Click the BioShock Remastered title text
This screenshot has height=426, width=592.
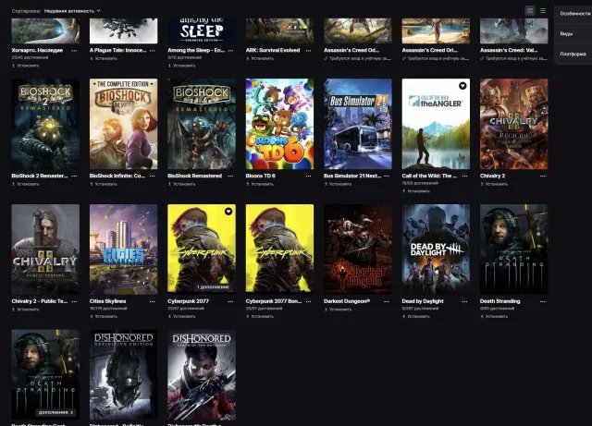pyautogui.click(x=194, y=176)
